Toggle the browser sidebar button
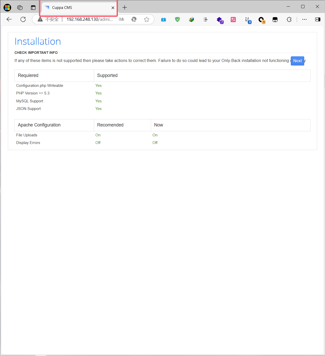 click(x=317, y=20)
